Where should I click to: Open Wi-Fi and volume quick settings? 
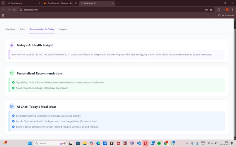tap(212, 143)
